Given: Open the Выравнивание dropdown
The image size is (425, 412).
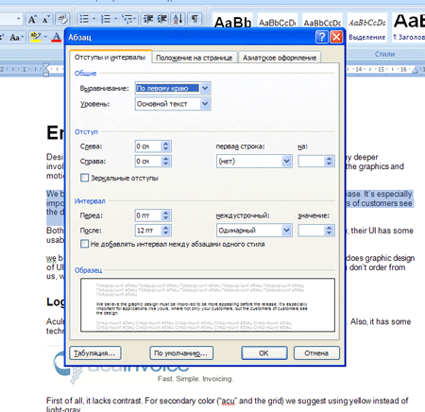Looking at the screenshot, I should pyautogui.click(x=173, y=88).
